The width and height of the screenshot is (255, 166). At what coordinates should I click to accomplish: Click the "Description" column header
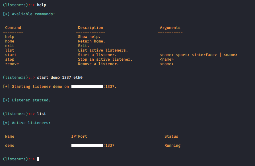[91, 27]
